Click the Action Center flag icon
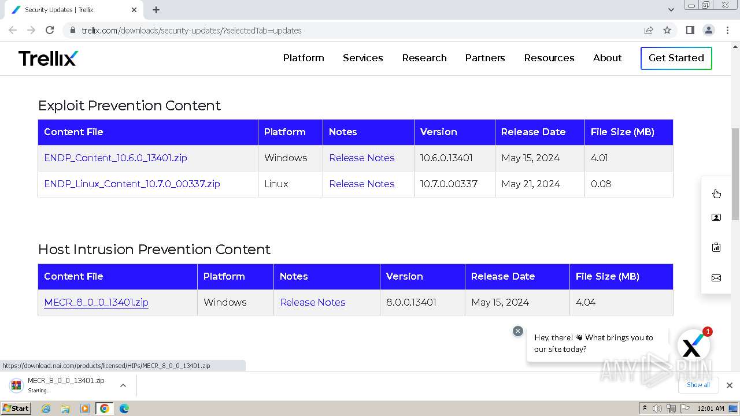Viewport: 740px width, 416px height. (685, 408)
